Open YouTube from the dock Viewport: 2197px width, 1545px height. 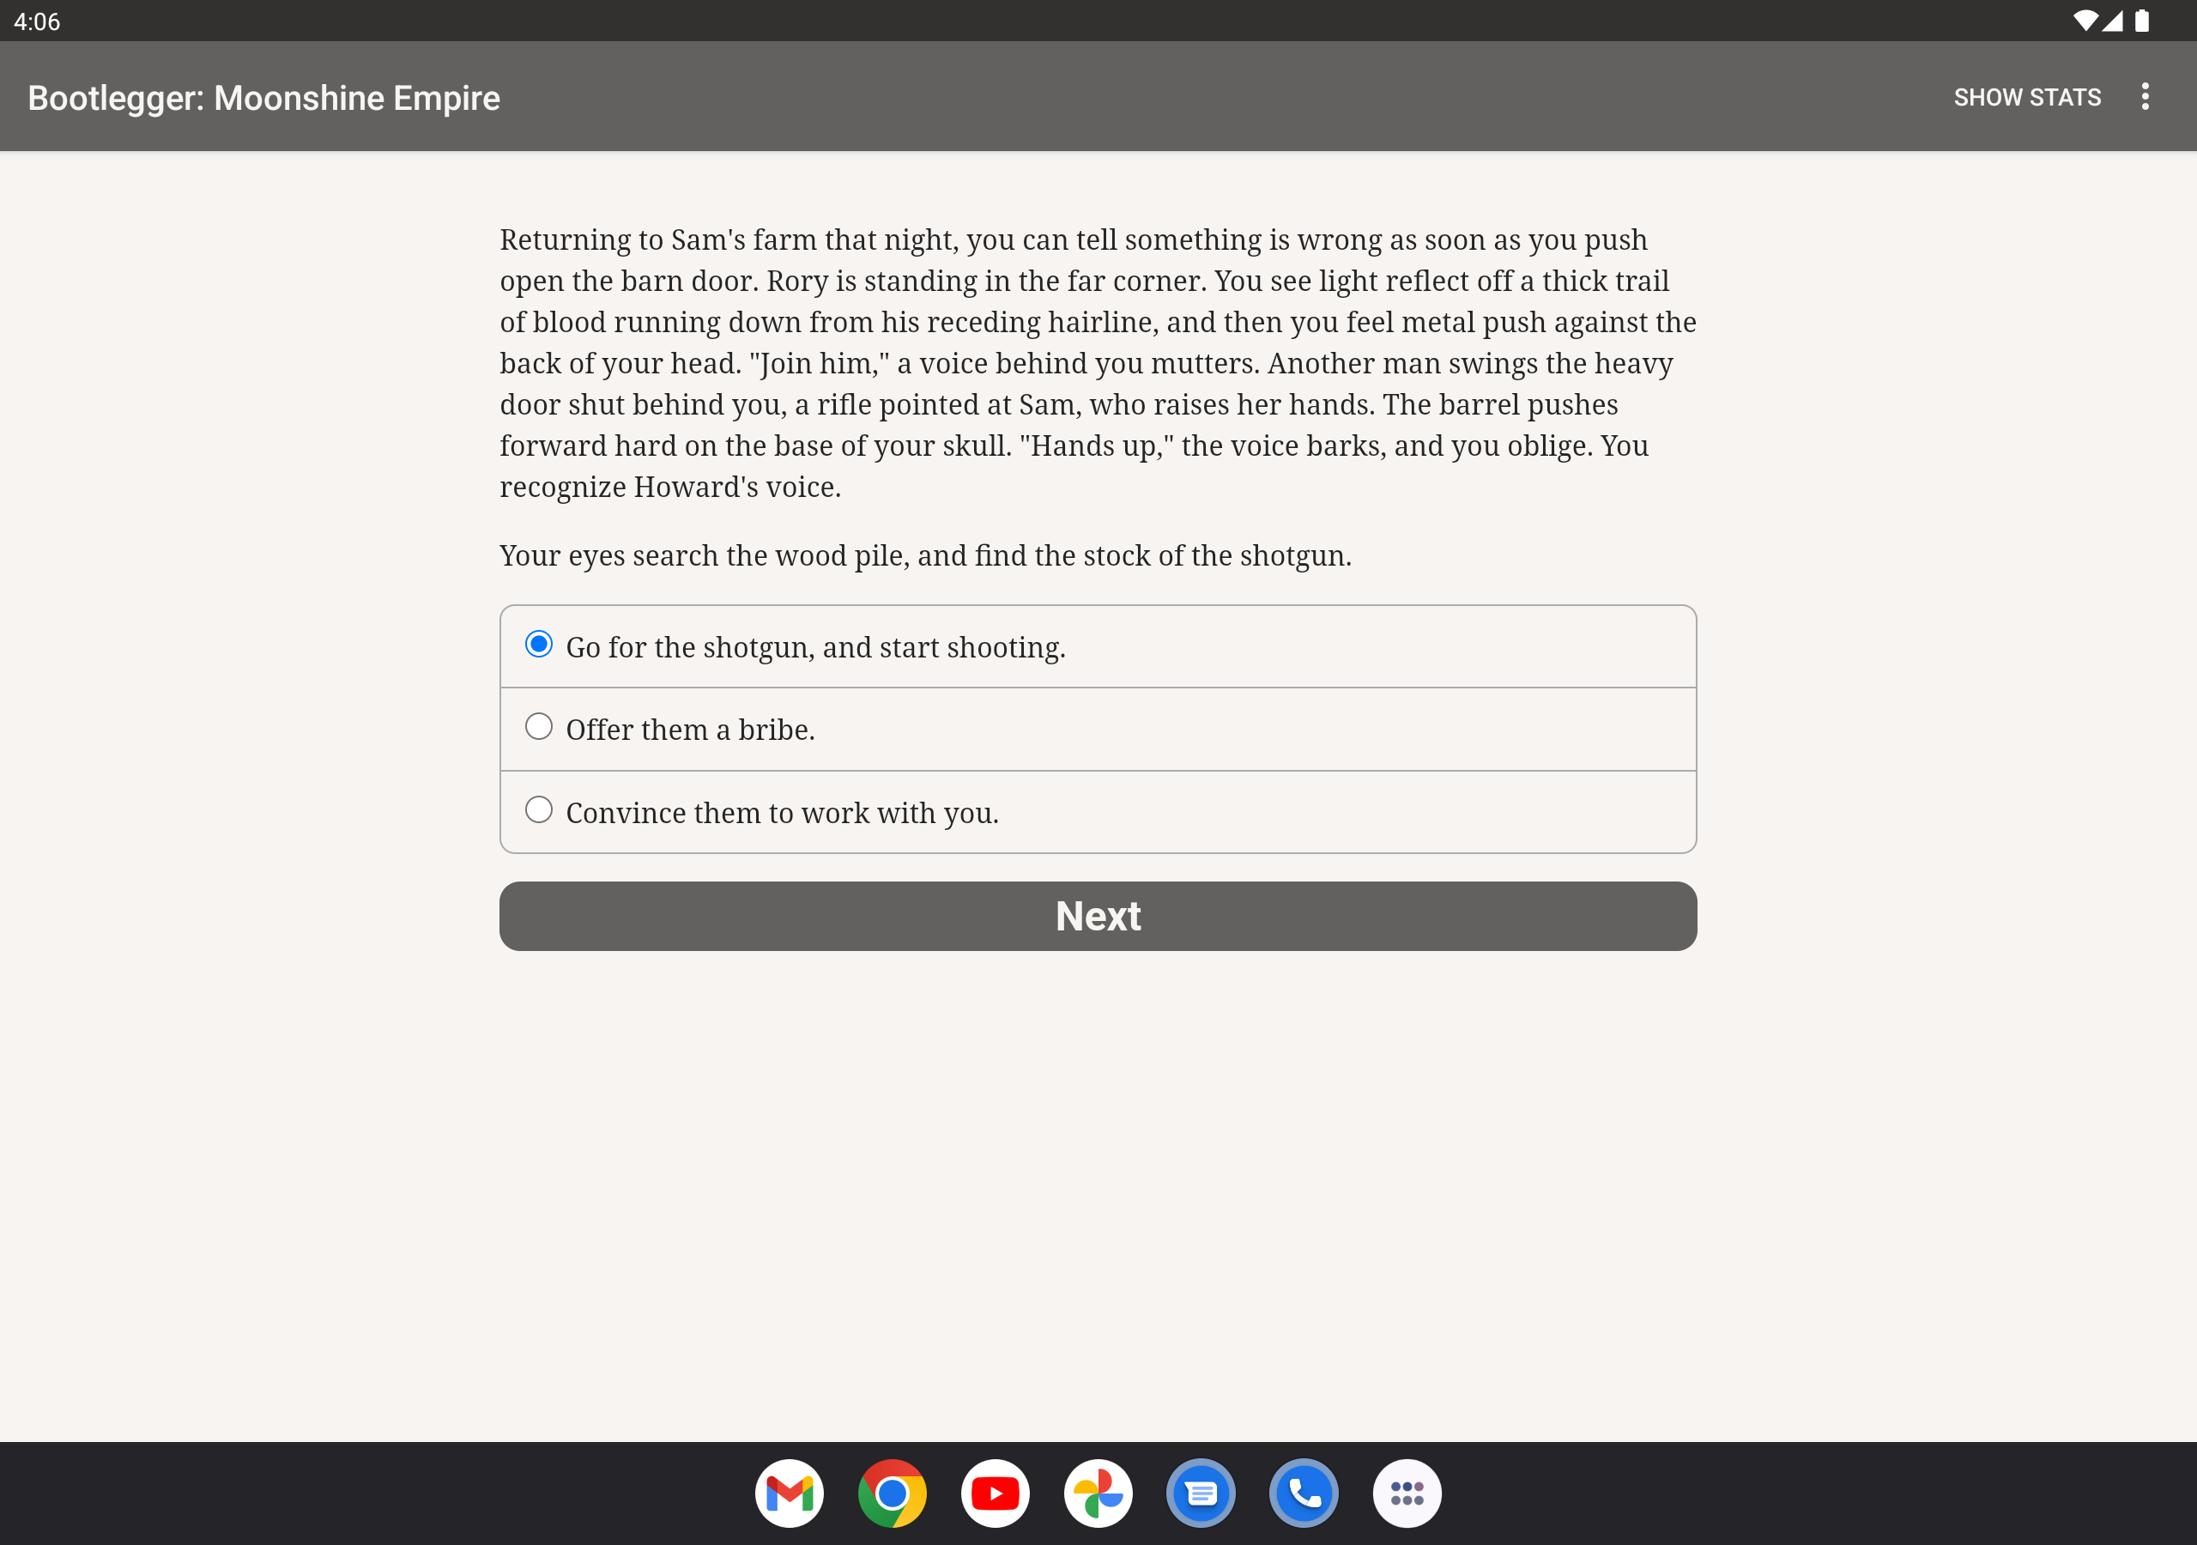pos(996,1493)
